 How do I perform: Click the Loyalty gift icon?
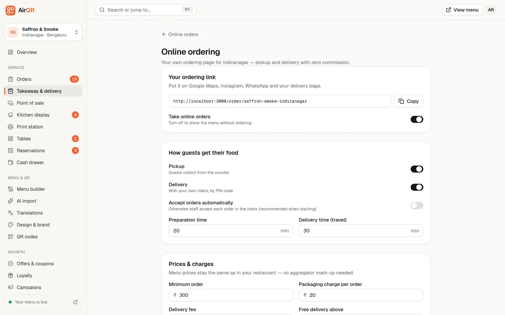[x=10, y=276]
